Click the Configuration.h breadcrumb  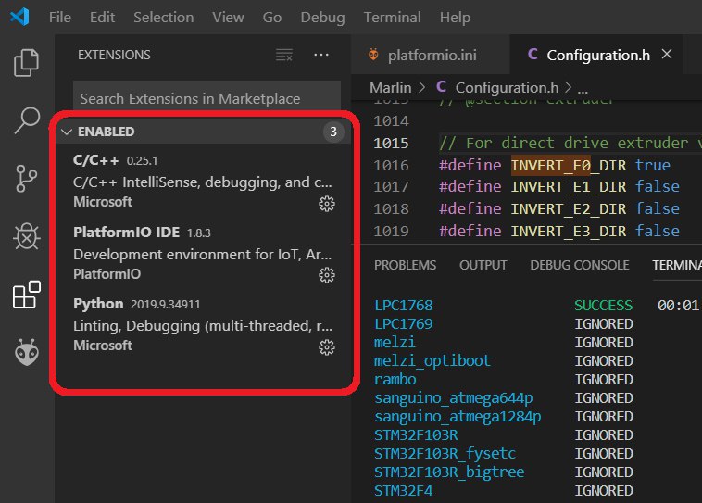(507, 88)
